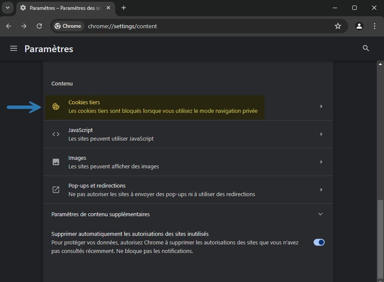Open the JavaScript entry
Viewport: 384px width, 282px height.
pos(188,134)
